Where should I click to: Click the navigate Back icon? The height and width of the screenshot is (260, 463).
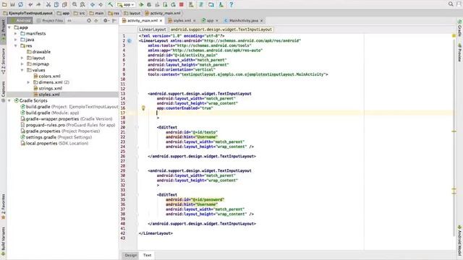pos(93,4)
